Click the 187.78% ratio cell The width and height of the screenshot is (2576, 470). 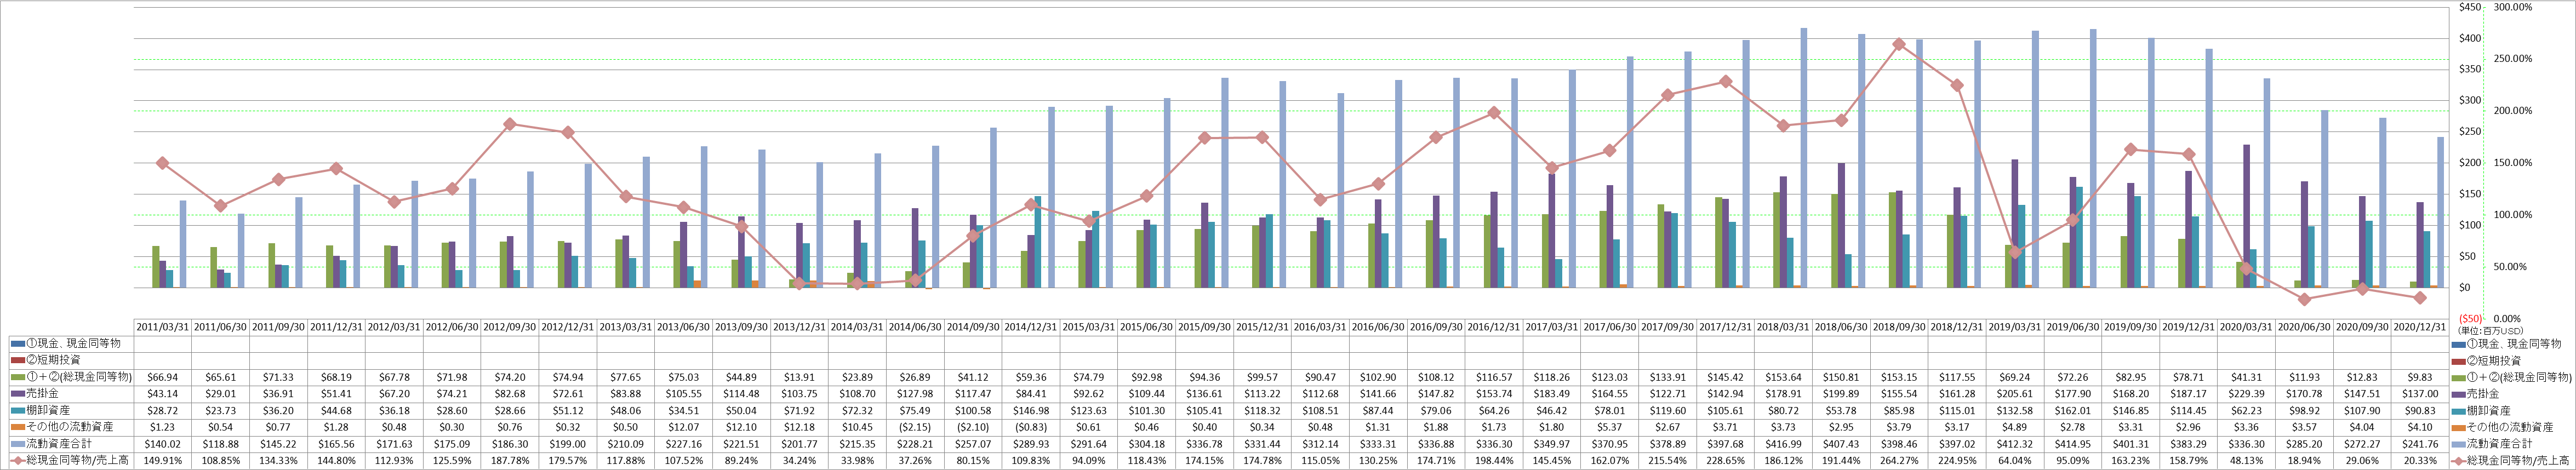(511, 461)
